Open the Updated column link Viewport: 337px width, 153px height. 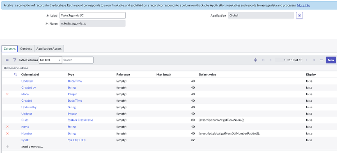(x=27, y=81)
